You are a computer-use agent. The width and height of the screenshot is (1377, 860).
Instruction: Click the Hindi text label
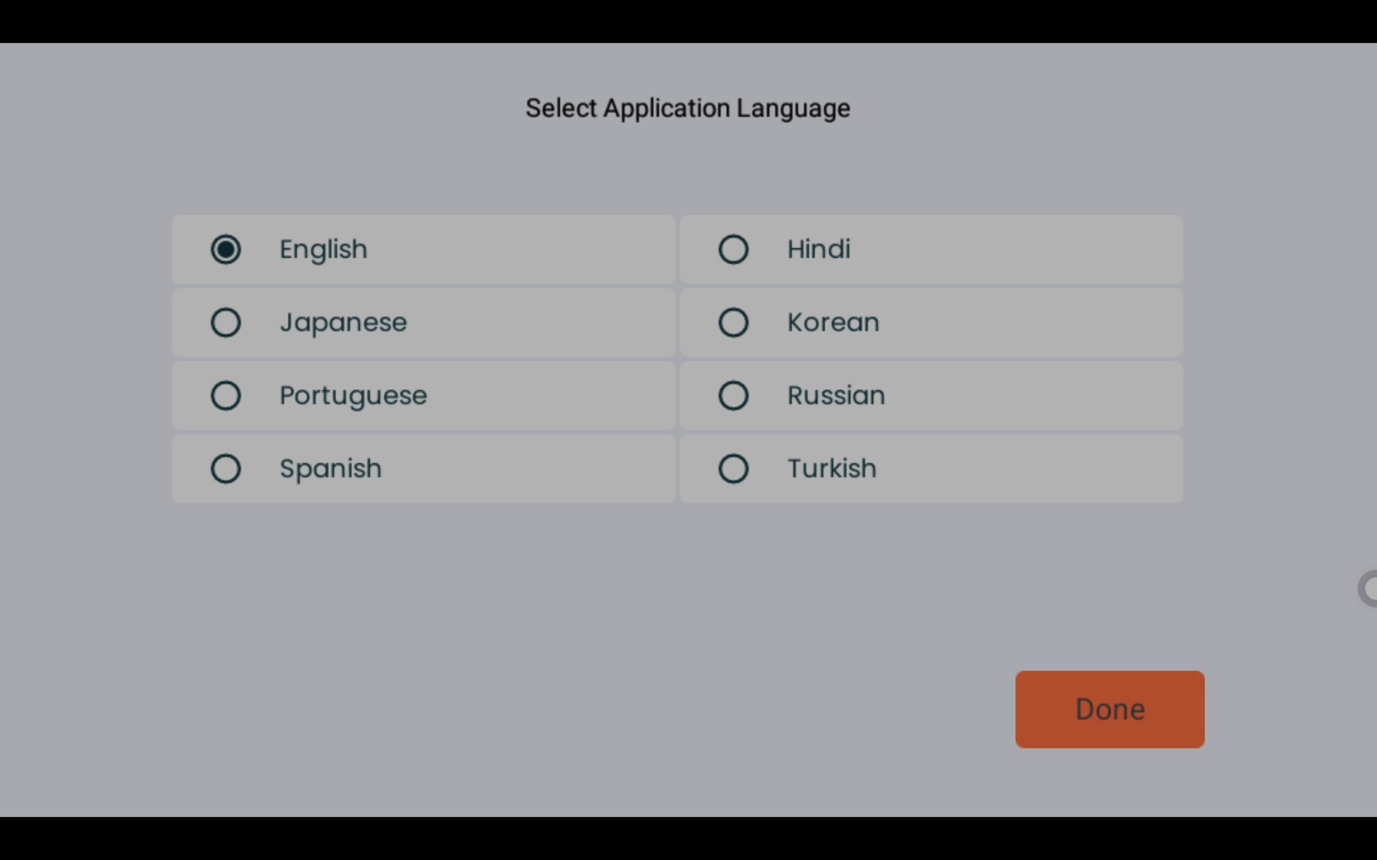click(818, 249)
